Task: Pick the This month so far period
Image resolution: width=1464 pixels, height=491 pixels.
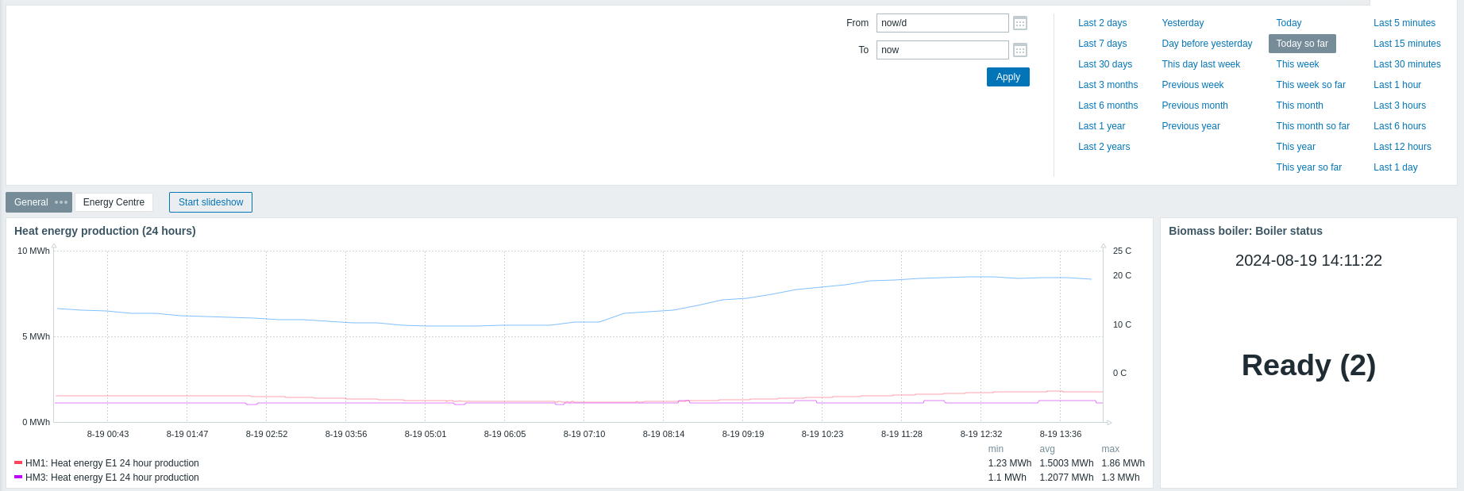Action: point(1312,126)
